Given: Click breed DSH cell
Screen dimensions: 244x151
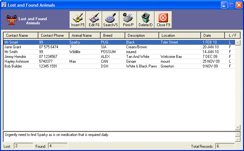Looking at the screenshot, I should pyautogui.click(x=104, y=66).
